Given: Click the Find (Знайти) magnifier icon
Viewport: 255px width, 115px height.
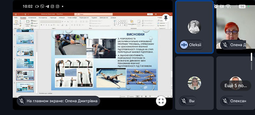Looking at the screenshot, I should [158, 21].
